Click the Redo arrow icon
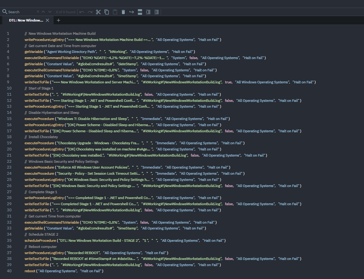This screenshot has width=364, height=279. coord(90,12)
